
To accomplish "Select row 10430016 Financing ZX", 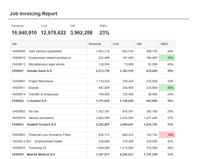I will point(93,148).
